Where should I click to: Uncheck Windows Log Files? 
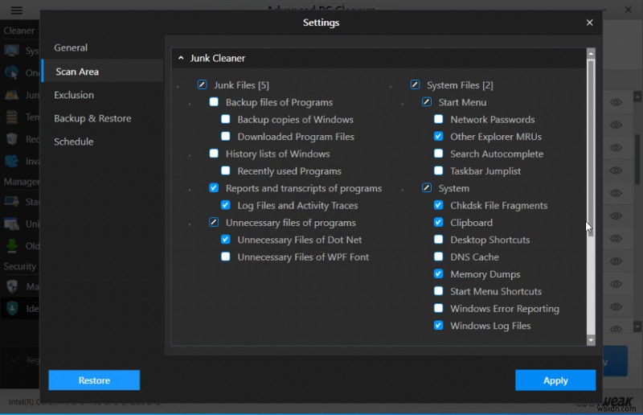pos(438,326)
